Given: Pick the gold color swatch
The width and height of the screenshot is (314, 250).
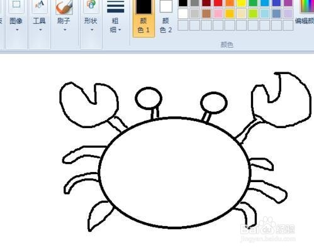Looking at the screenshot, I should coord(230,14).
